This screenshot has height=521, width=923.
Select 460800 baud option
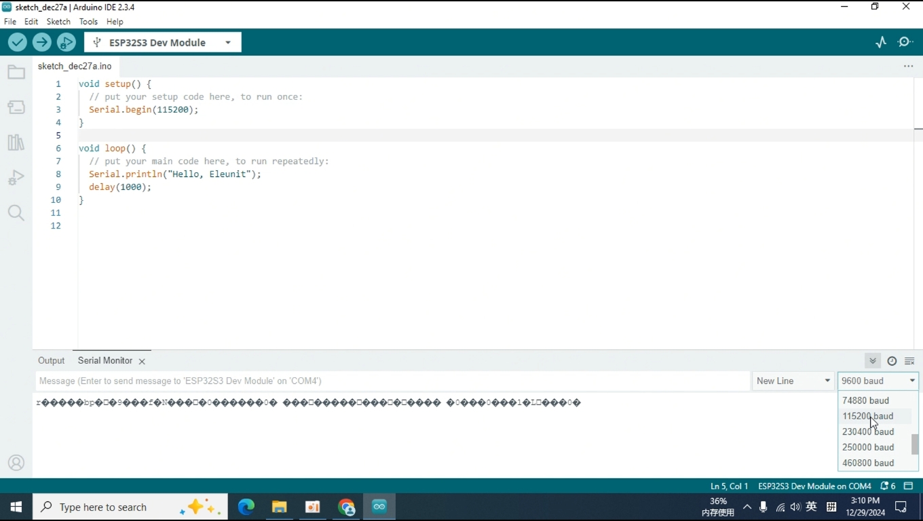(x=875, y=463)
